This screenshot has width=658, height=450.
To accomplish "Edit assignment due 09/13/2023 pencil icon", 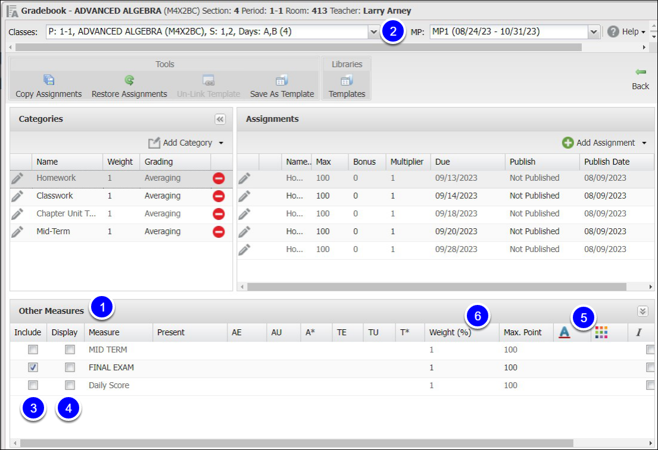I will (x=244, y=178).
